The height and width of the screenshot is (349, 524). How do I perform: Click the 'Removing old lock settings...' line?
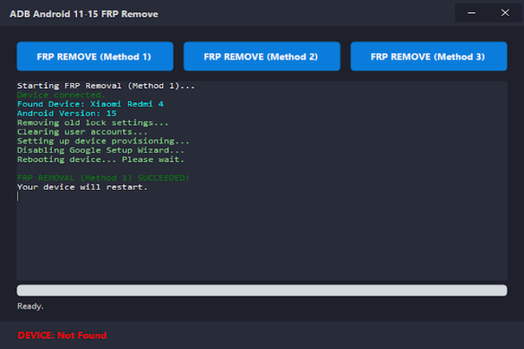[x=92, y=123]
